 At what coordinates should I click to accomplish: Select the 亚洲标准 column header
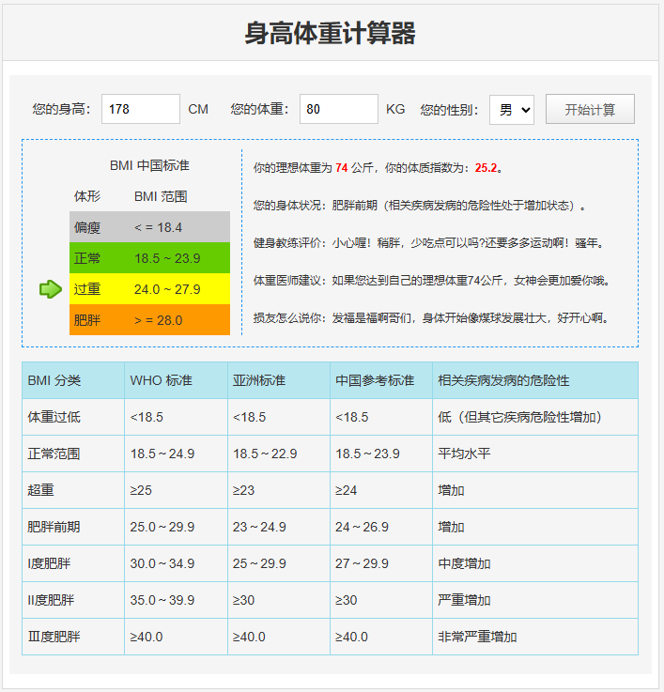click(x=259, y=381)
